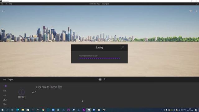Open Photoshop from taskbar
199x112 pixels.
coord(48,110)
